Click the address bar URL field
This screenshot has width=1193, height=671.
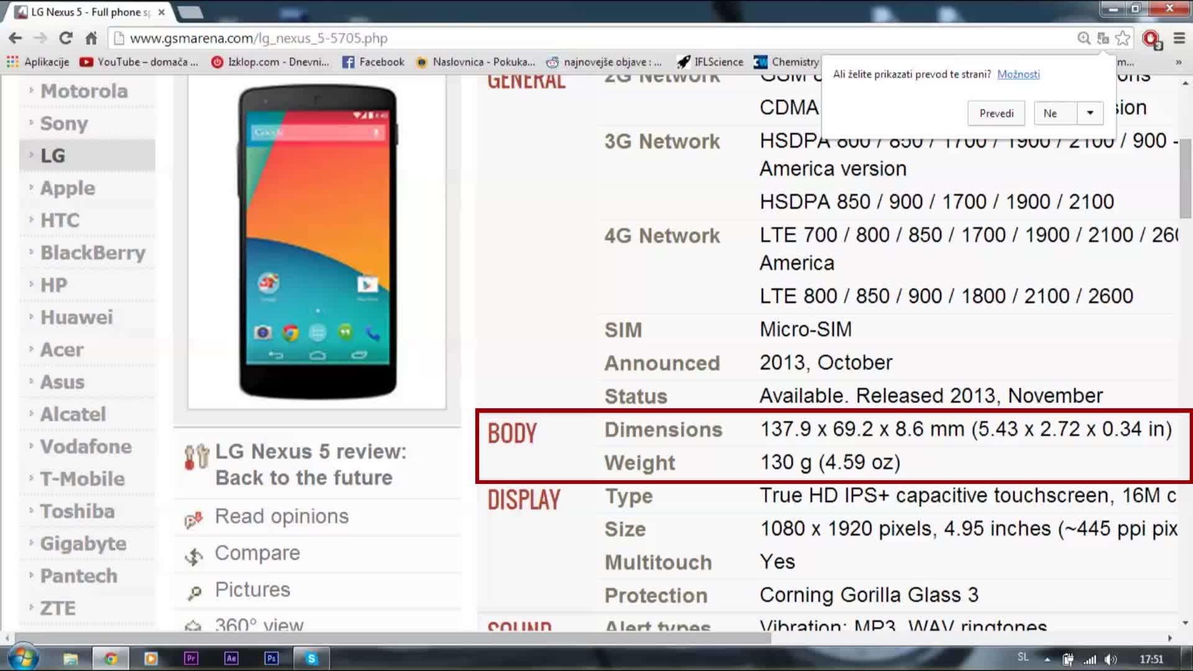coord(590,39)
